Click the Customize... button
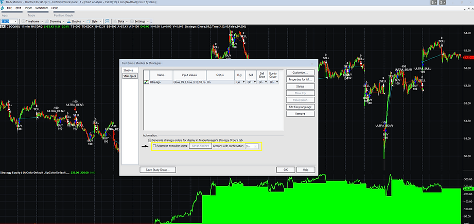474x224 pixels. click(x=300, y=73)
